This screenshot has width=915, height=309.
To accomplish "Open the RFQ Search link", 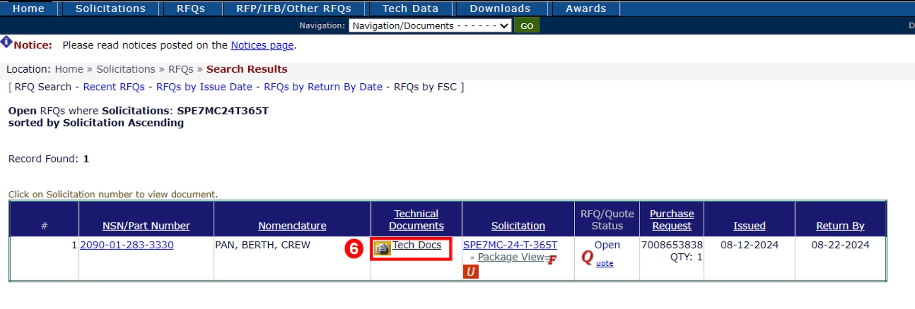I will point(43,87).
